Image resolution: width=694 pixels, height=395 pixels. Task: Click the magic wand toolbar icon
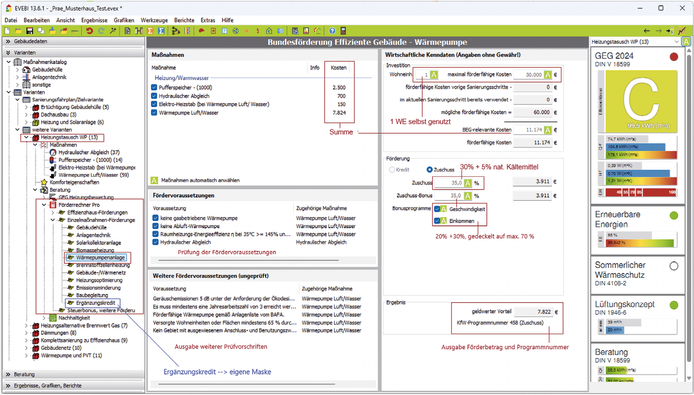point(113,31)
